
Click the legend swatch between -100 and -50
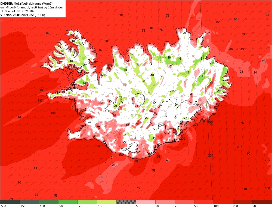click(x=49, y=202)
